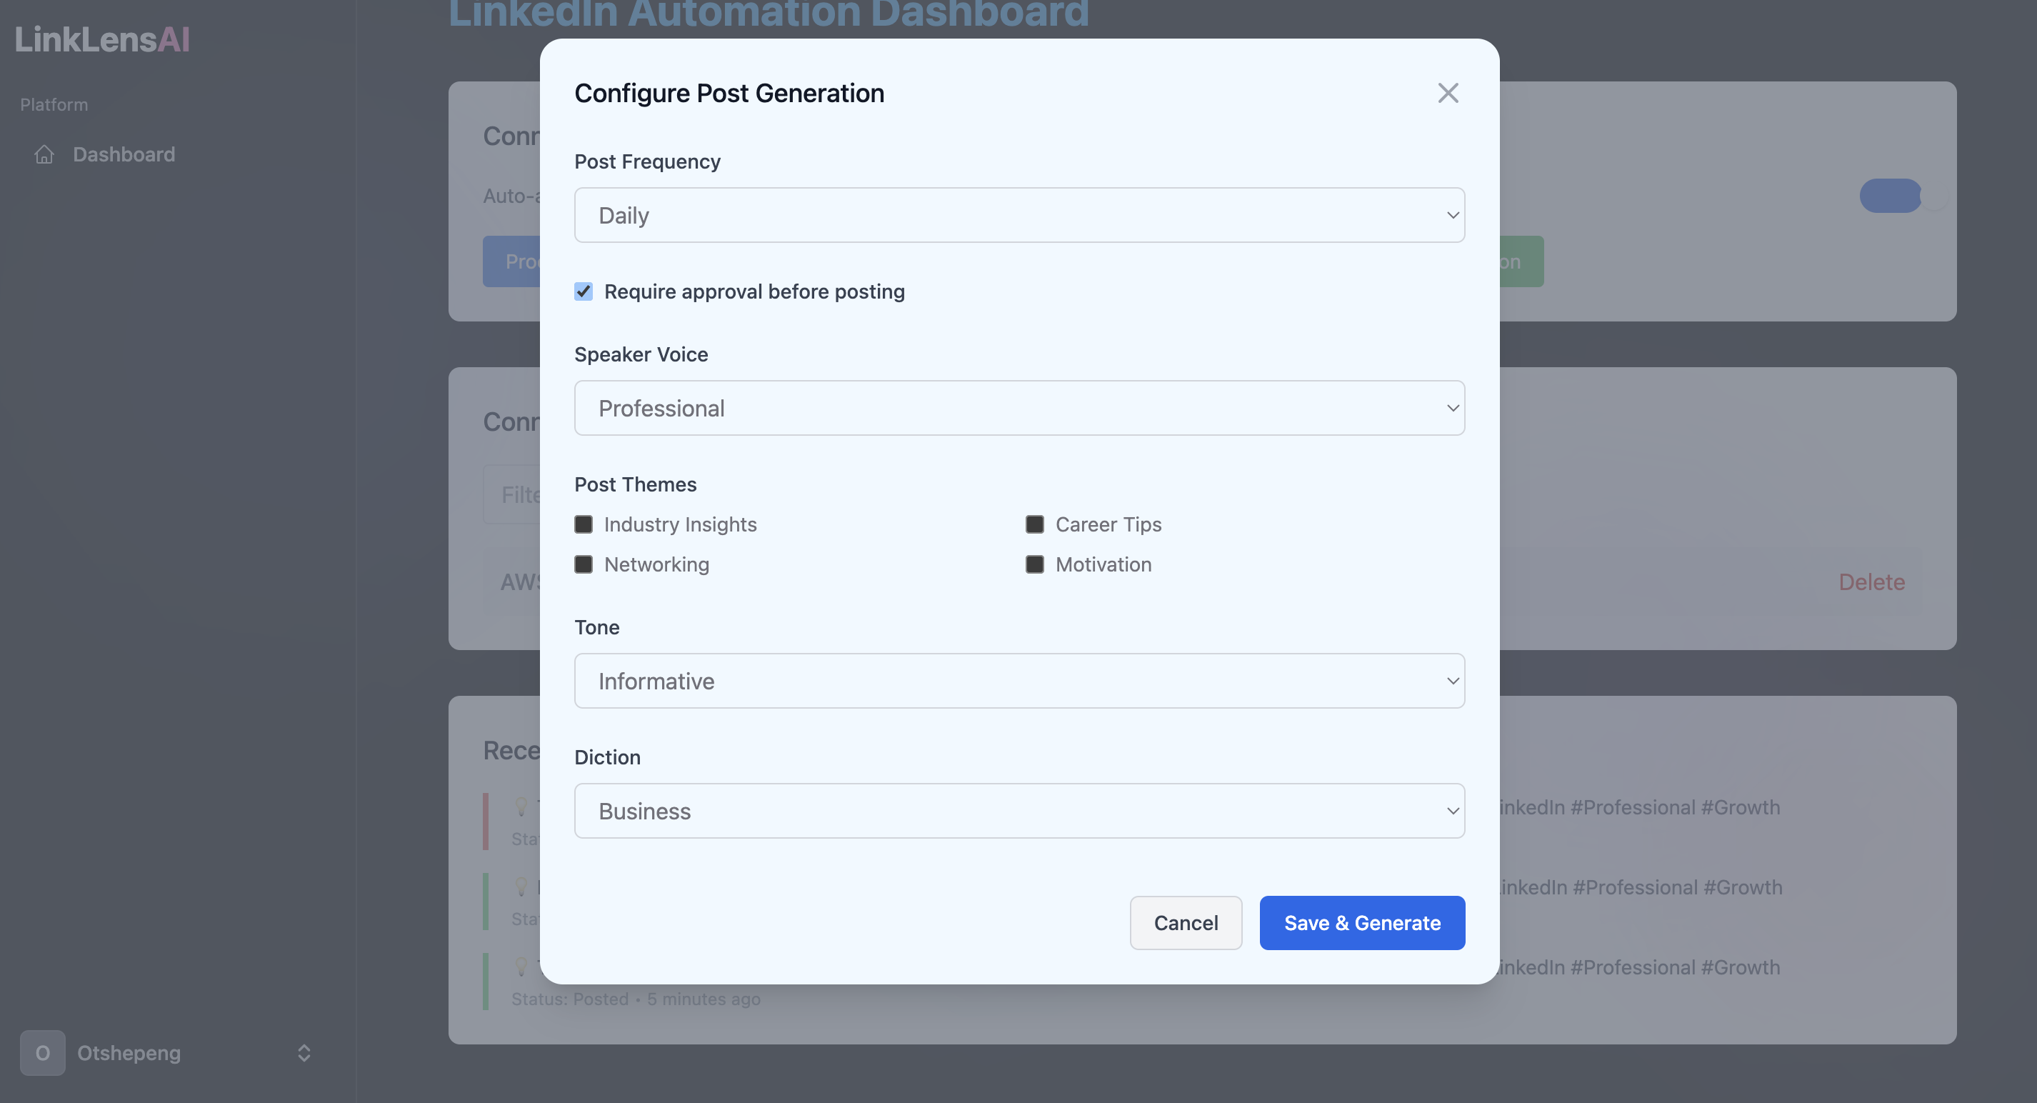Open the Dashboard menu item

pyautogui.click(x=124, y=154)
